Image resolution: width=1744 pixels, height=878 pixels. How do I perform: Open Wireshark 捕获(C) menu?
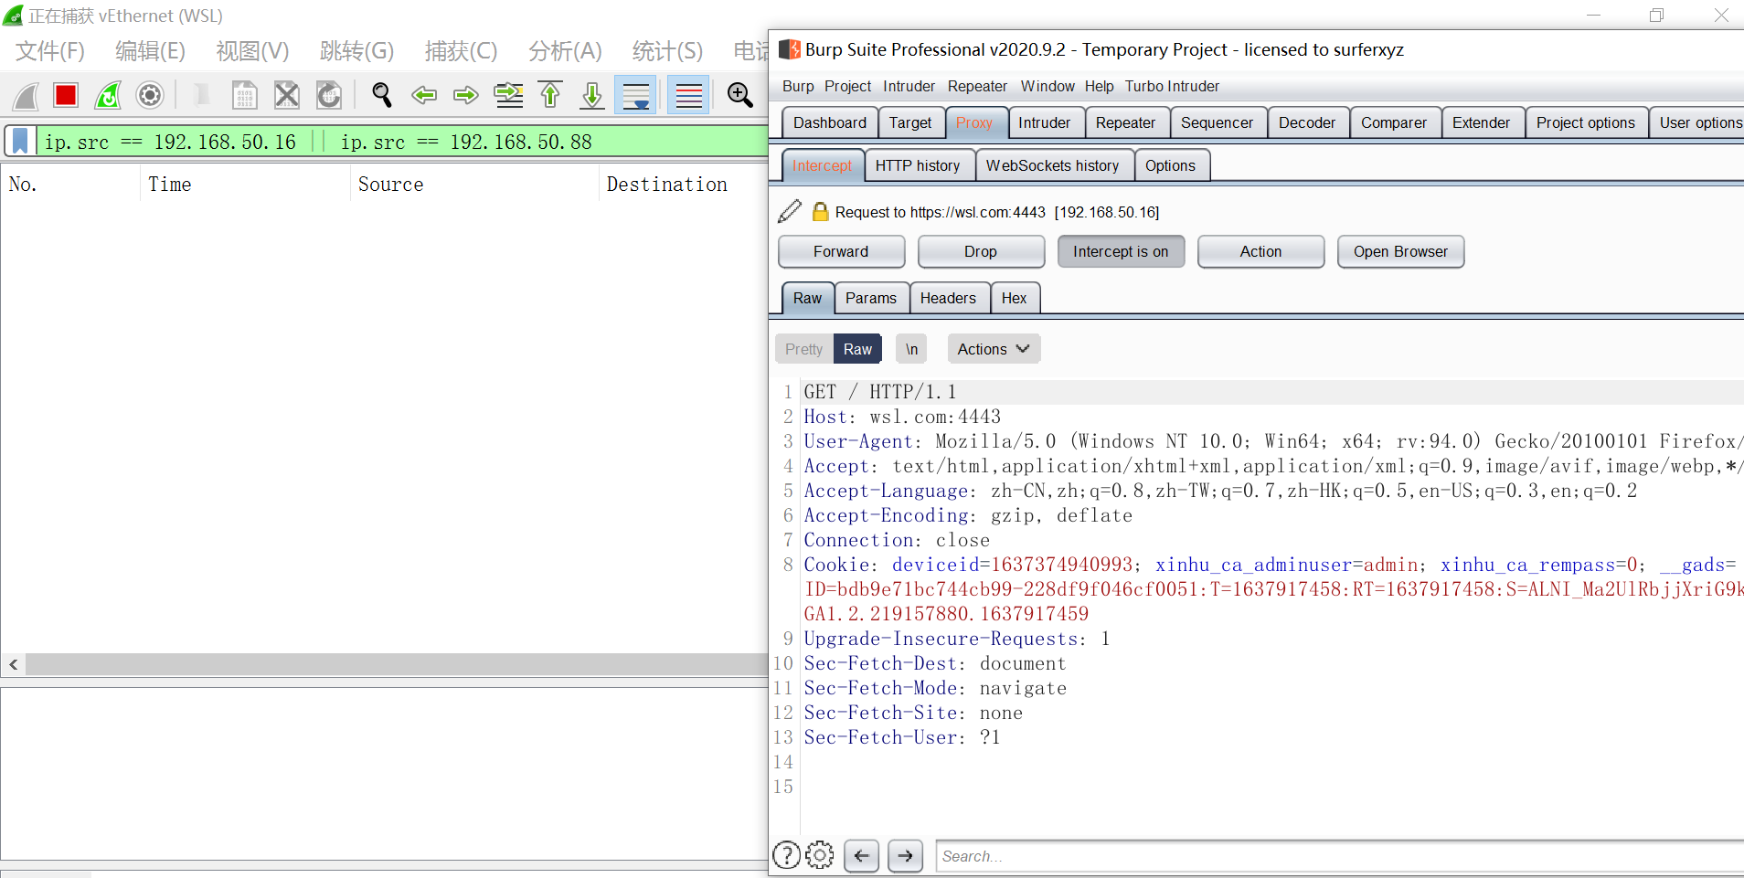[461, 51]
